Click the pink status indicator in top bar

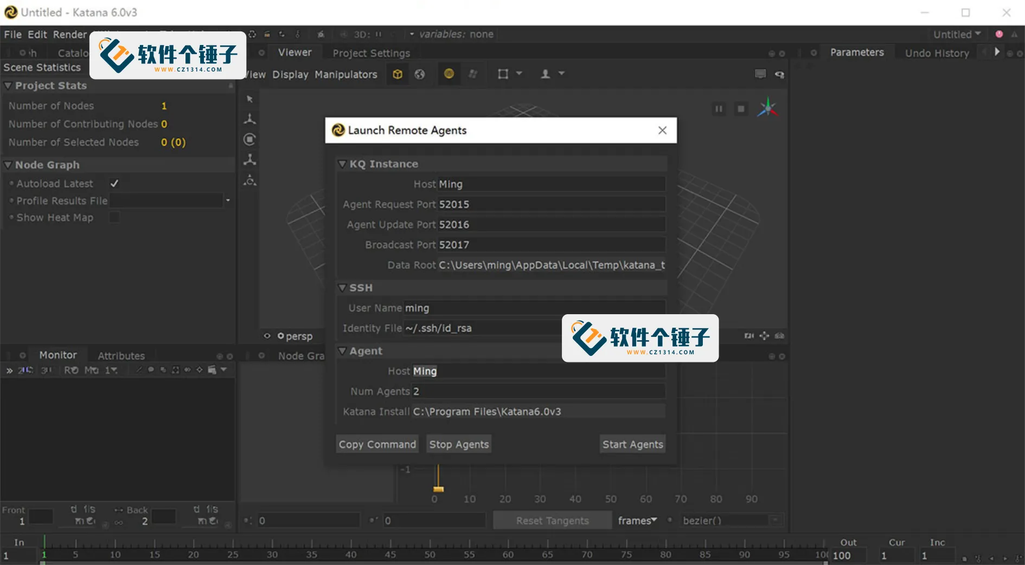[x=999, y=34]
